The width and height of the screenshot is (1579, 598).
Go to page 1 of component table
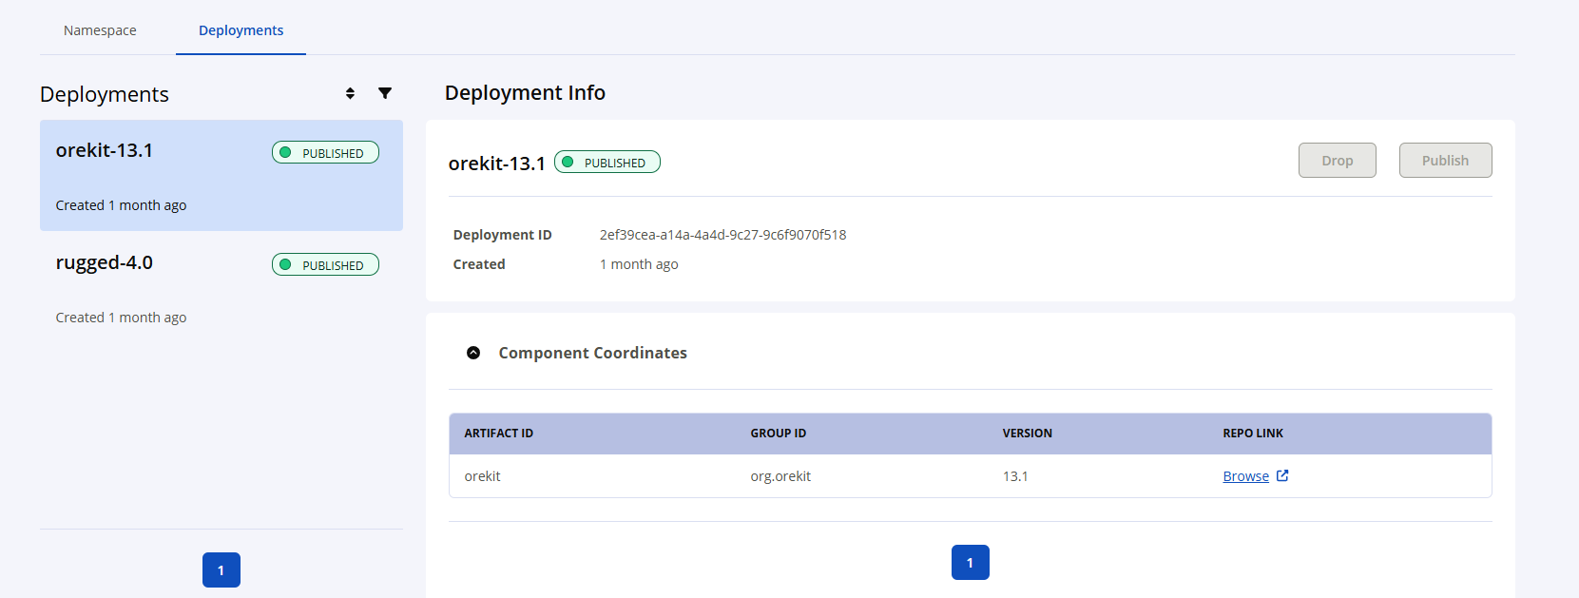970,563
